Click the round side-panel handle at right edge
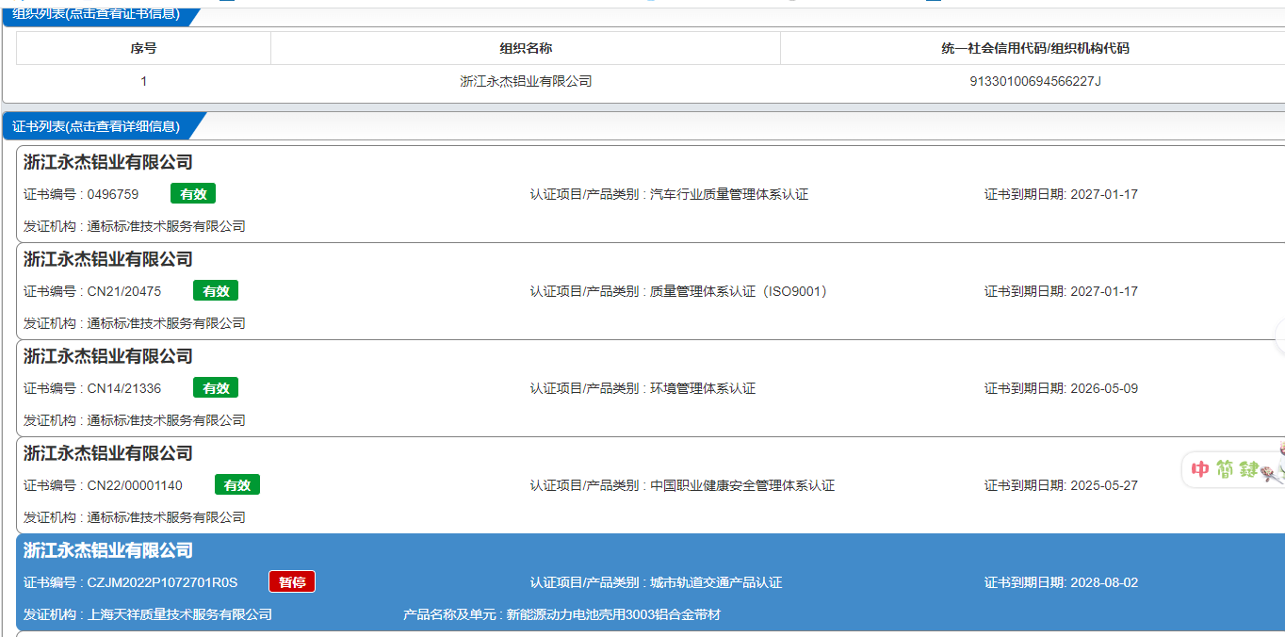This screenshot has height=637, width=1285. [x=1280, y=336]
